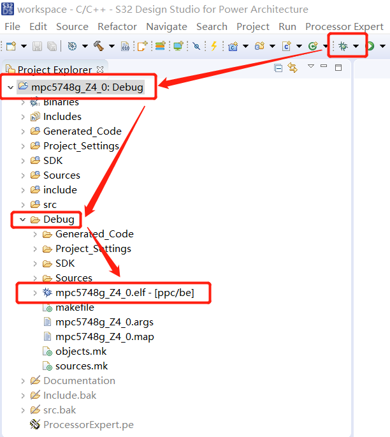Open build configuration dropdown arrow
The width and height of the screenshot is (390, 437).
[x=85, y=46]
